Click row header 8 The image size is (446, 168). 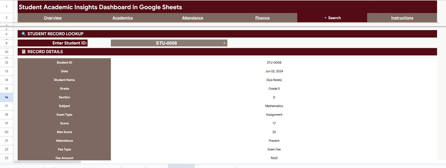(6, 43)
